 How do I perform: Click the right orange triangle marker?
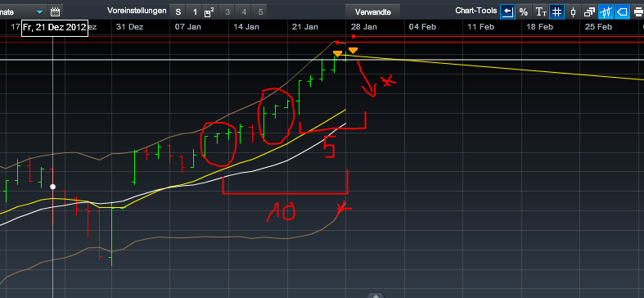tap(353, 51)
